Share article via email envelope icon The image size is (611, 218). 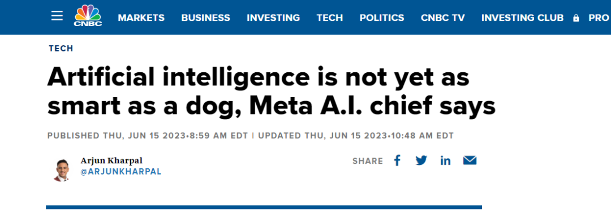click(x=470, y=160)
